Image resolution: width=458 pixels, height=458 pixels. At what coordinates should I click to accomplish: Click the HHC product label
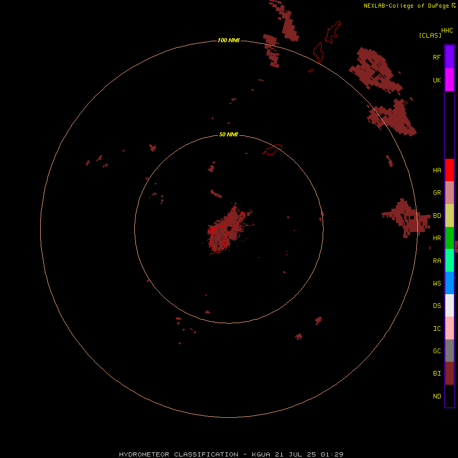point(447,31)
